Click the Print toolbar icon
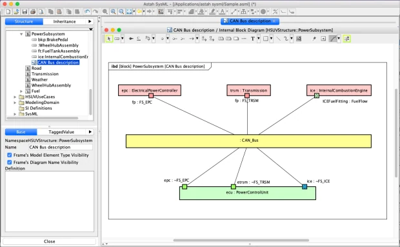Viewport: 400px width, 247px height. click(x=33, y=12)
